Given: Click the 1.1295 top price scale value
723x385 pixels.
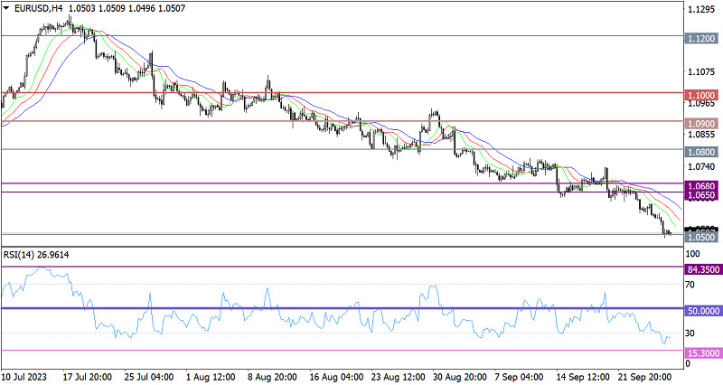Looking at the screenshot, I should (700, 10).
